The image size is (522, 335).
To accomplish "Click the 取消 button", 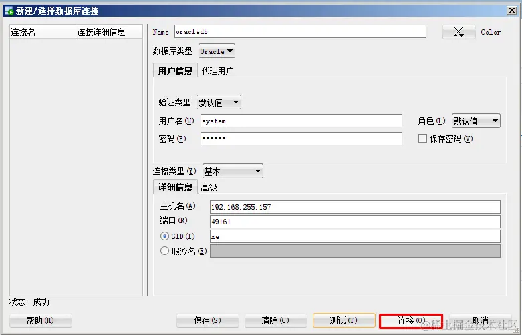I will click(481, 320).
